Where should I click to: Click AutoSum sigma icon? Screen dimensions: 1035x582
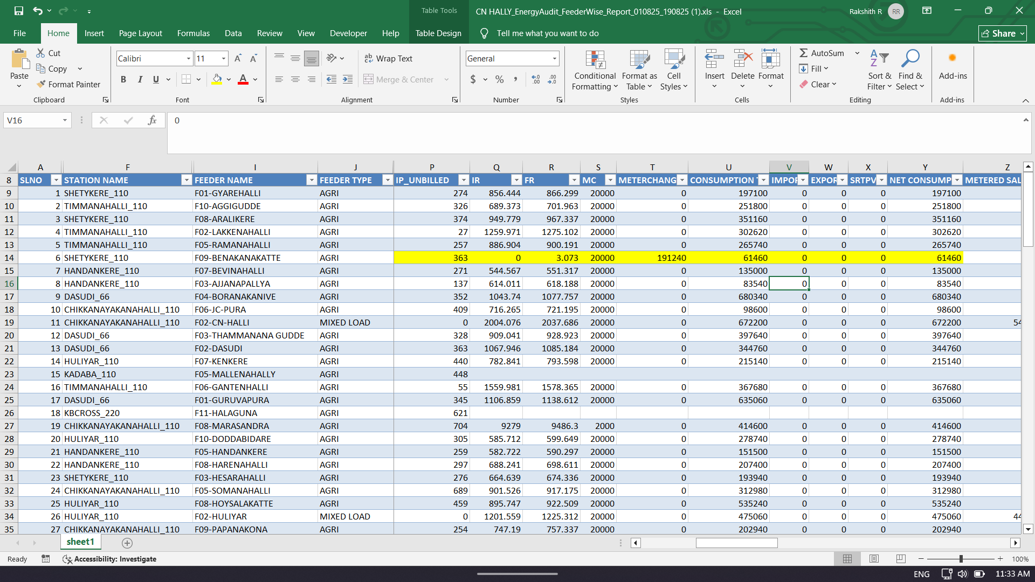click(x=803, y=53)
